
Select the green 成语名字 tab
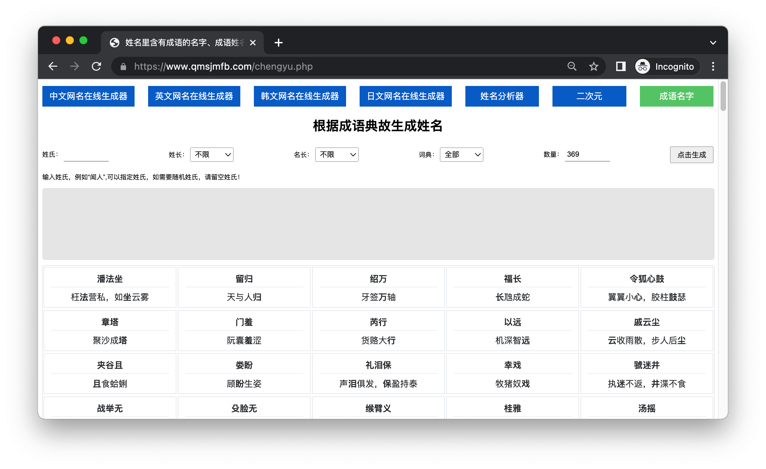click(x=677, y=96)
